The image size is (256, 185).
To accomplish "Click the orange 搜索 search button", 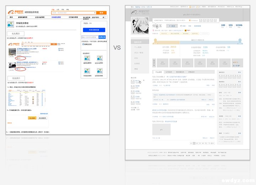I will click(101, 13).
